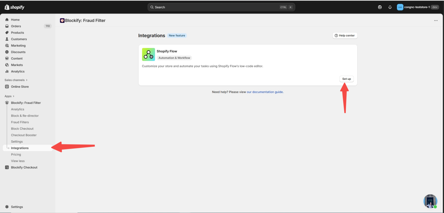This screenshot has height=213, width=444.
Task: Click the Products tag icon
Action: tap(7, 32)
